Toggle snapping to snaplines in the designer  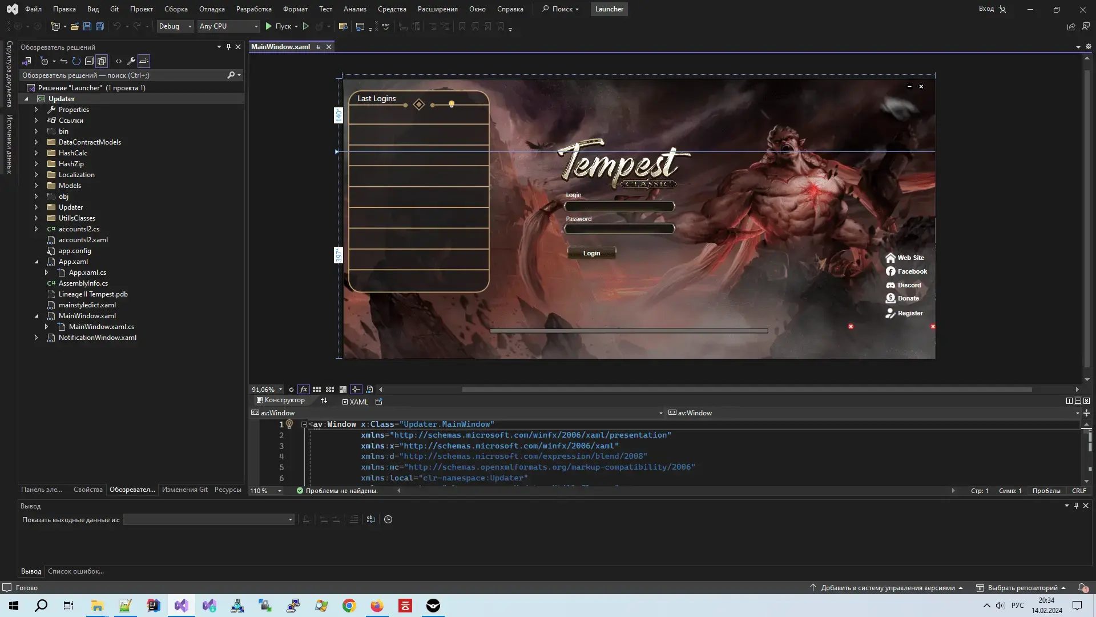tap(356, 390)
